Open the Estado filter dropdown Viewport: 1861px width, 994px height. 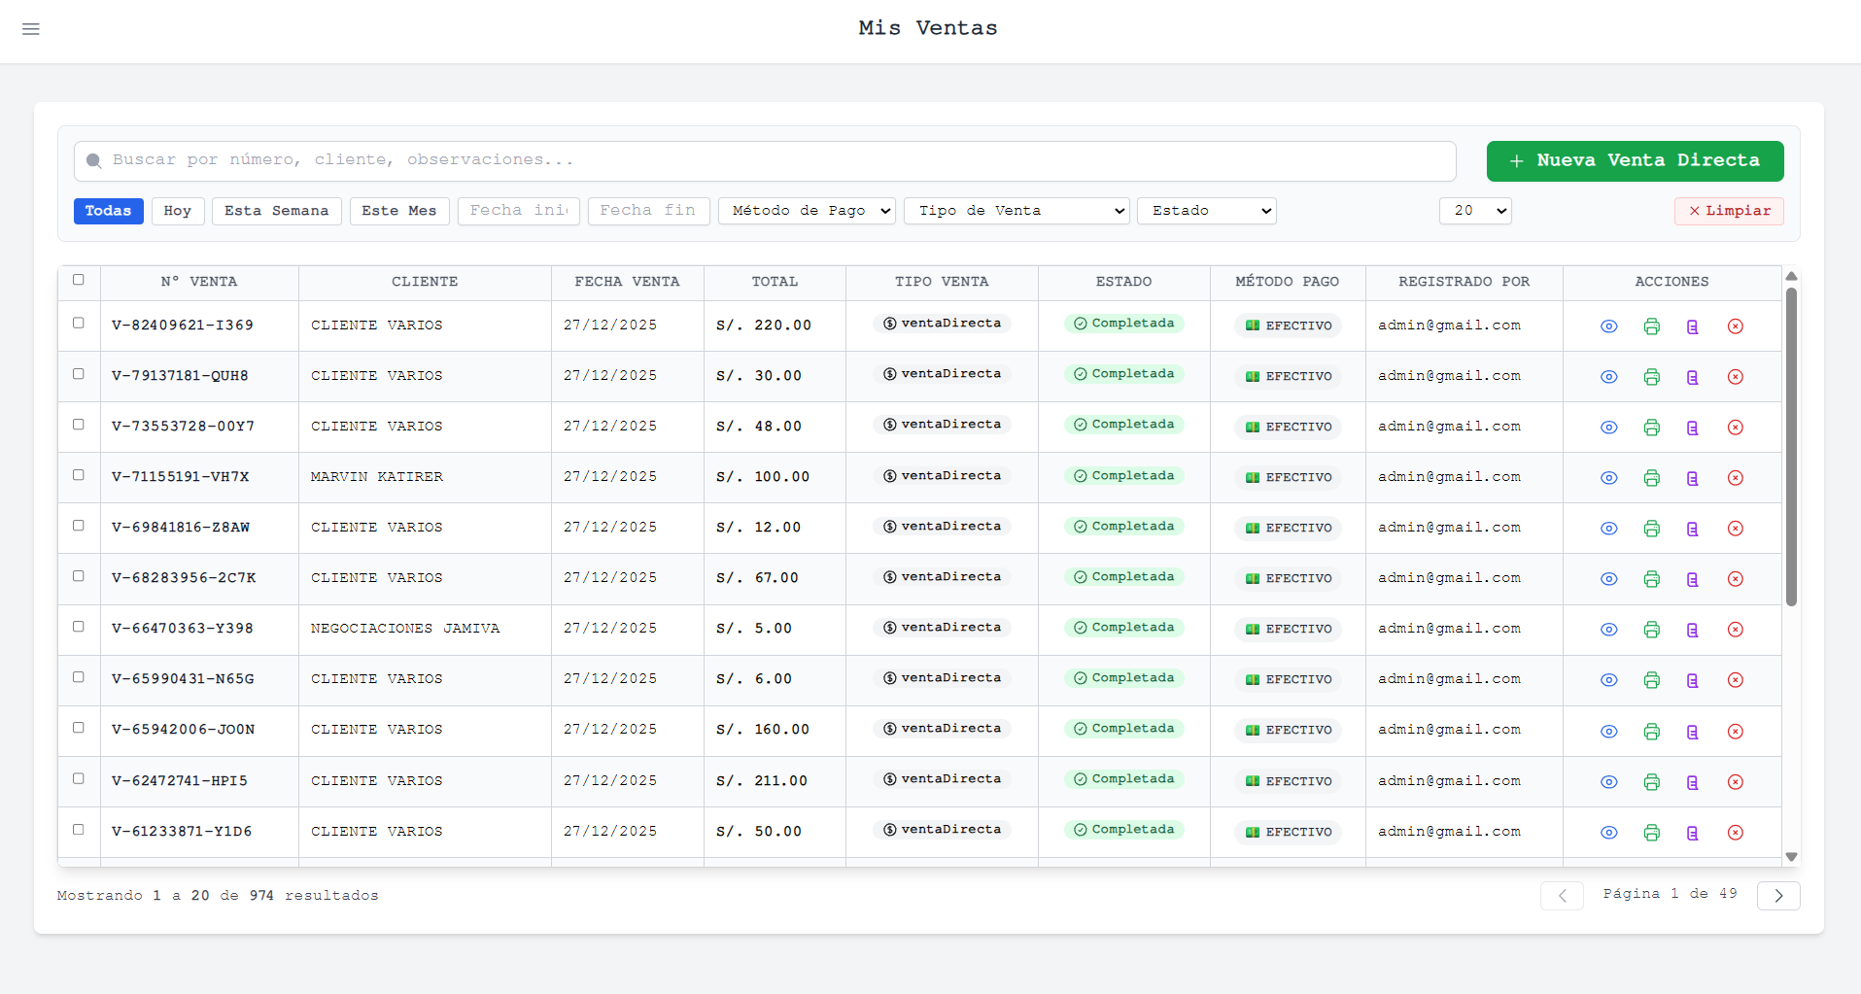(1207, 211)
